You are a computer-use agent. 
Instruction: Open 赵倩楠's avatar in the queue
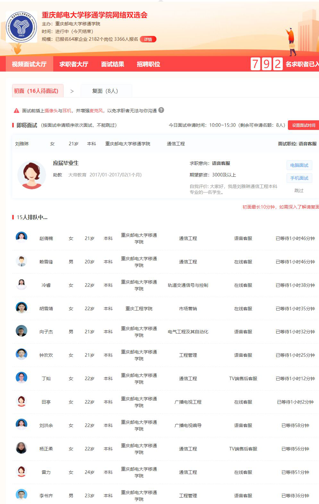click(21, 237)
